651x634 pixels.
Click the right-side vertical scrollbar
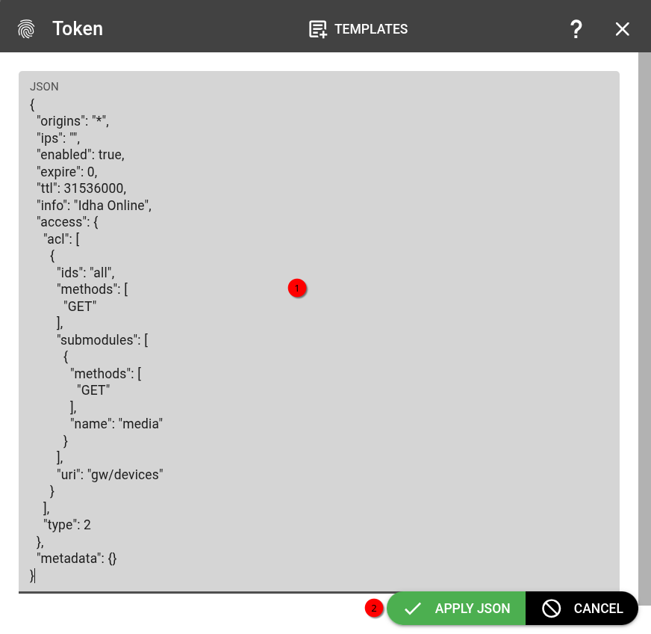[x=644, y=299]
